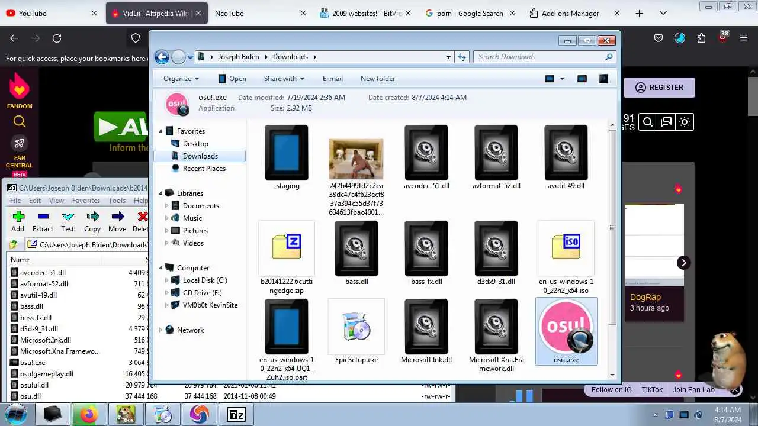Select d3dx9_31.dll icon in Explorer
Screen dimensions: 758x426
tap(496, 248)
